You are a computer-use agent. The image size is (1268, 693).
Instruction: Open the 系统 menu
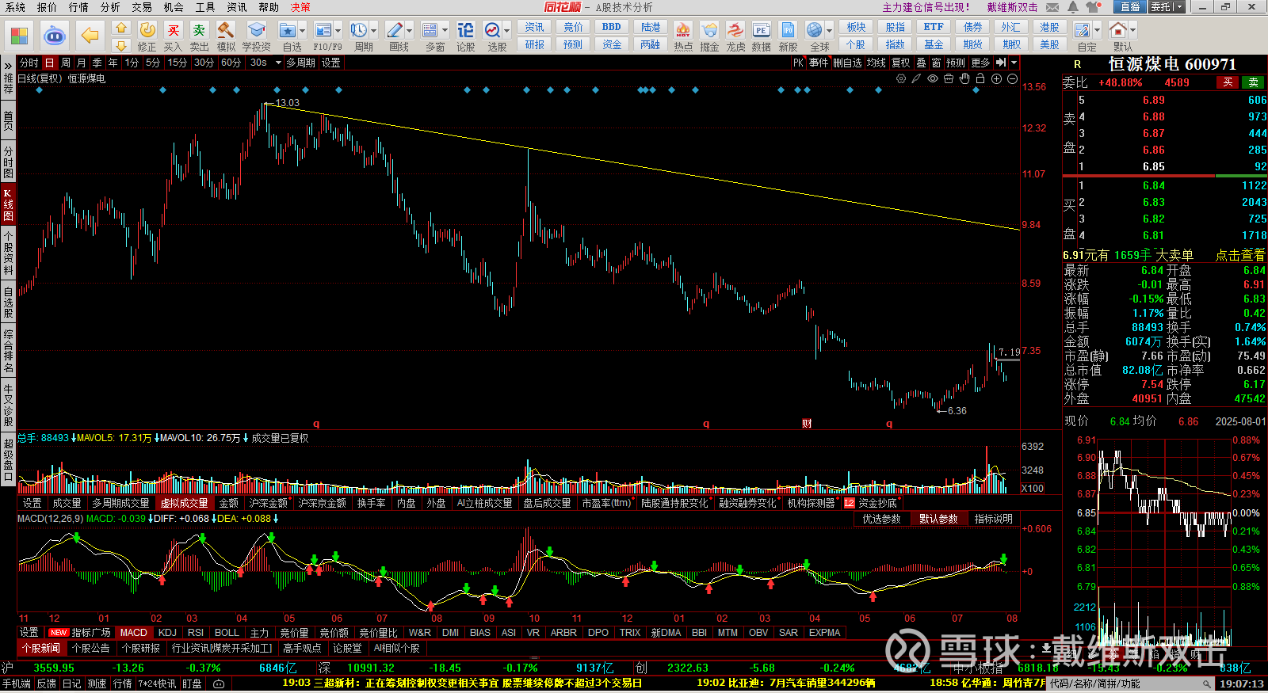[x=15, y=7]
